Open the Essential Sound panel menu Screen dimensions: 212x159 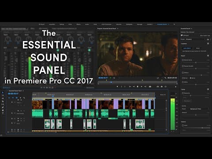(x=192, y=29)
